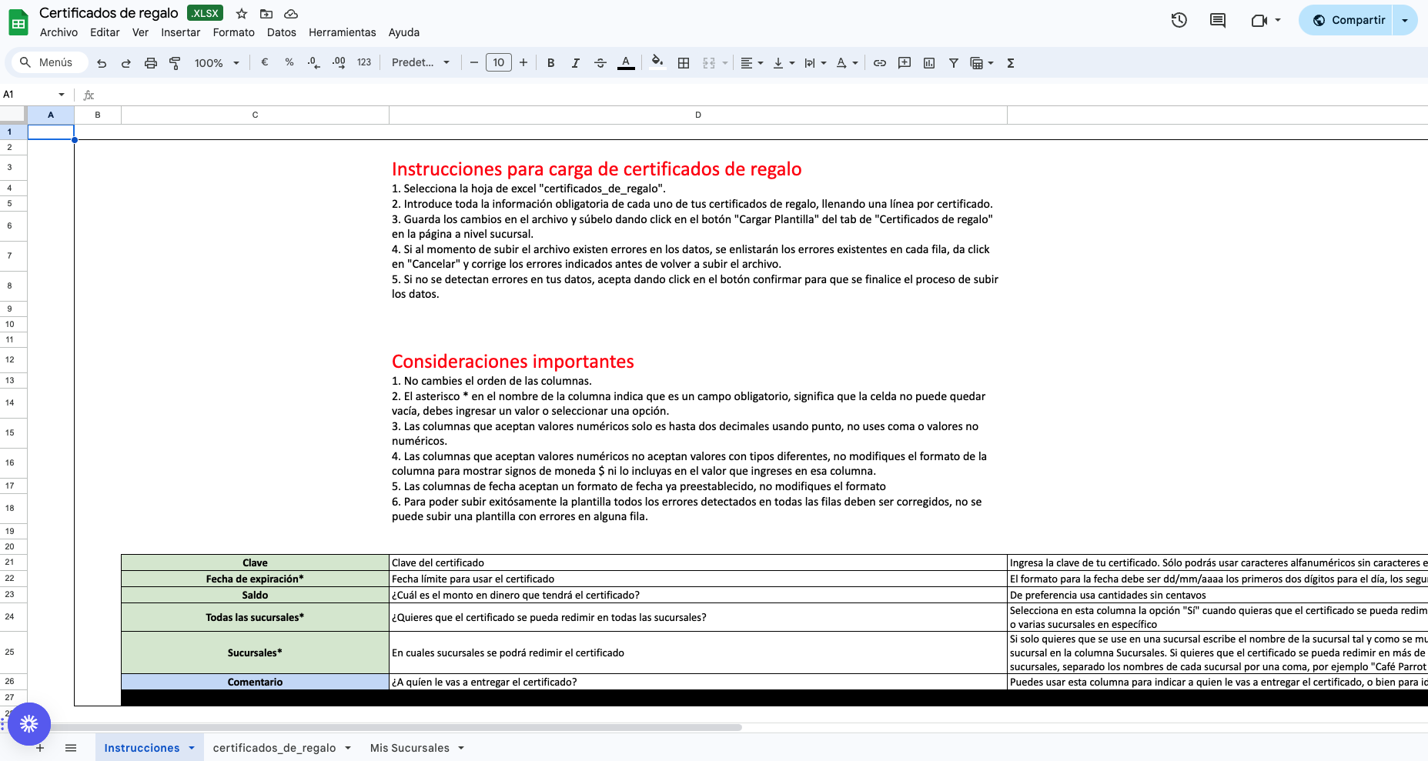Viewport: 1428px width, 761px height.
Task: Switch to the certificados_de_regalo sheet
Action: click(275, 748)
